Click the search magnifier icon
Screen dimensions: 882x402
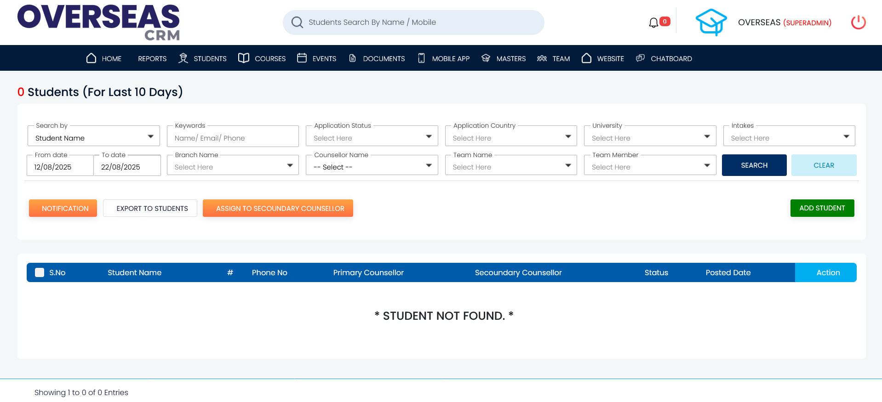(297, 23)
